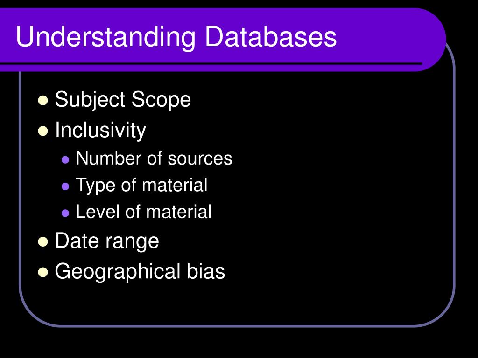
Task: Click the word Understanding in the title
Action: [x=105, y=38]
